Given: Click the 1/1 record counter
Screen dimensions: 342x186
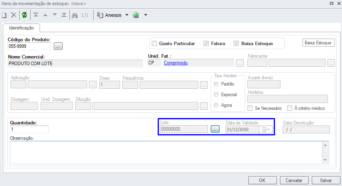Looking at the screenshot, I should tap(85, 15).
